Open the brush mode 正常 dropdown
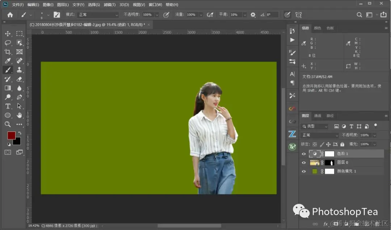Viewport: 391px width, 230px height. pos(98,15)
